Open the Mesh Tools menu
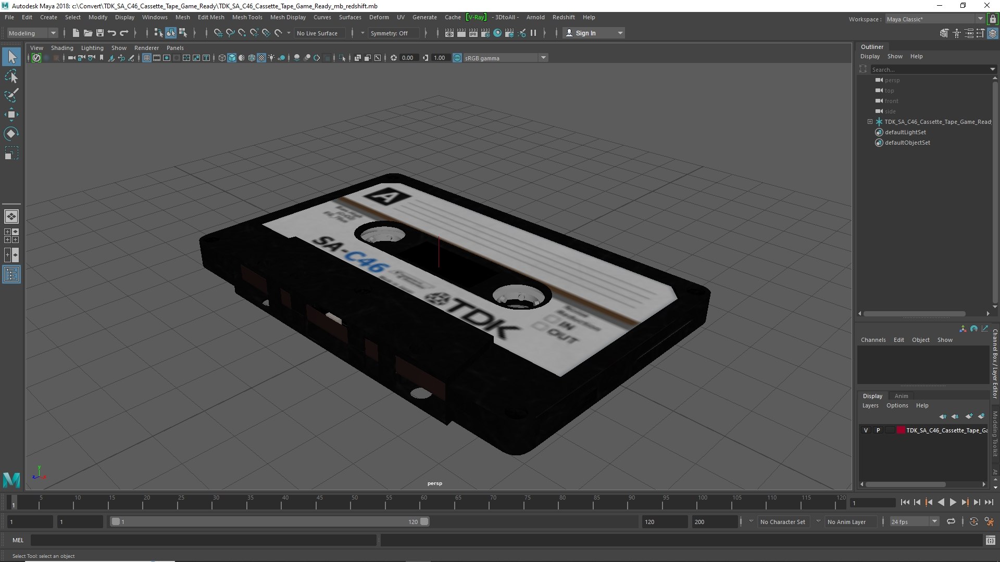The image size is (1000, 562). coord(247,17)
